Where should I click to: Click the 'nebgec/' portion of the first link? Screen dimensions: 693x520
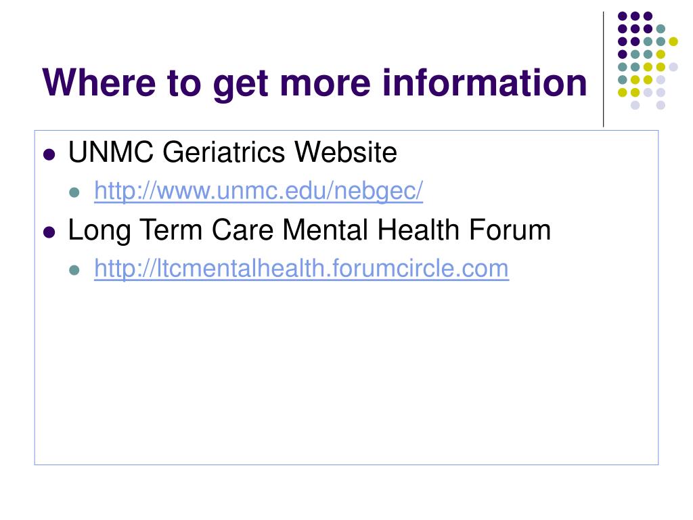coord(379,191)
